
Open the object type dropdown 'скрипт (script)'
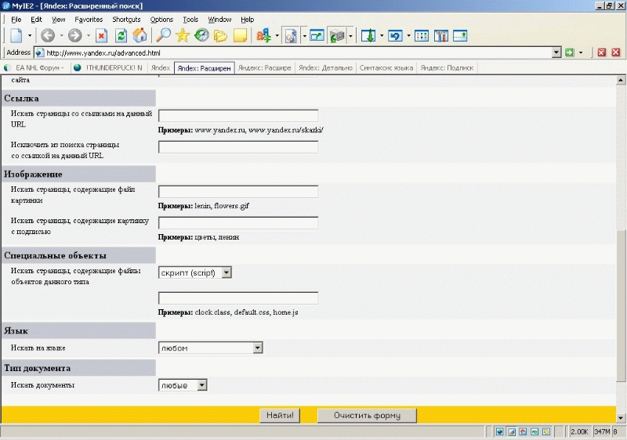195,272
